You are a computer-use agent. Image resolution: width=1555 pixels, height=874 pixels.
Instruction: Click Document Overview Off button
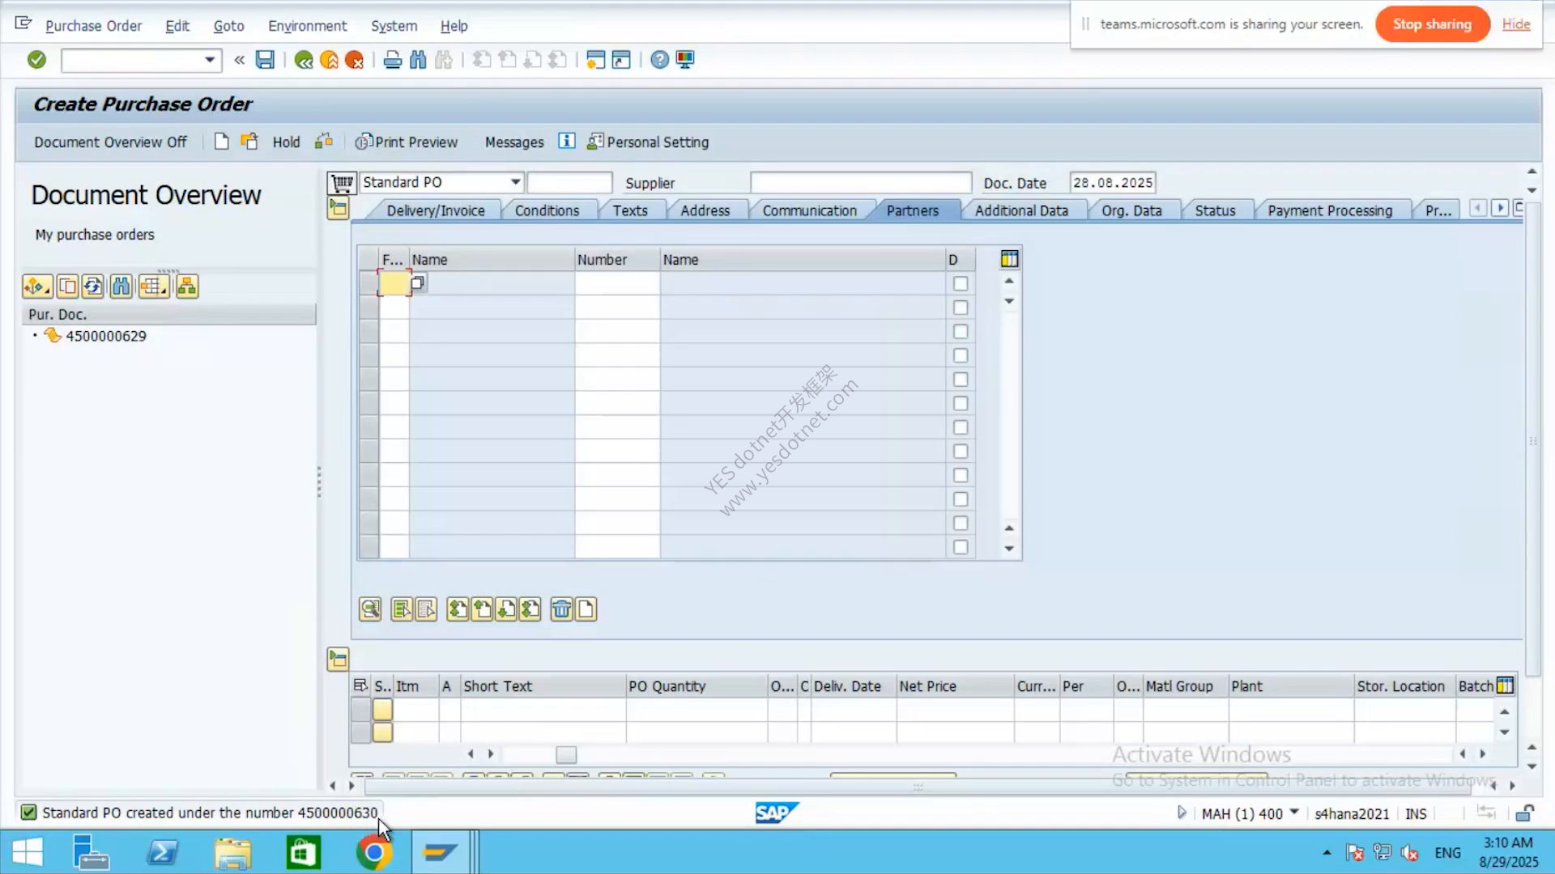click(x=110, y=142)
